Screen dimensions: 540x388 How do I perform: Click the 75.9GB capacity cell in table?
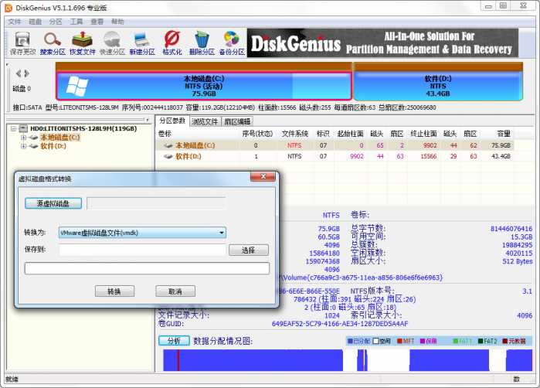point(501,146)
